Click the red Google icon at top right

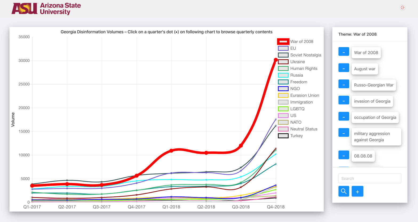click(x=403, y=7)
